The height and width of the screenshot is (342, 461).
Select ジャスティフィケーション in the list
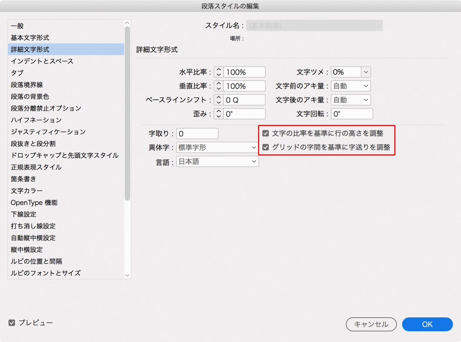coord(66,132)
